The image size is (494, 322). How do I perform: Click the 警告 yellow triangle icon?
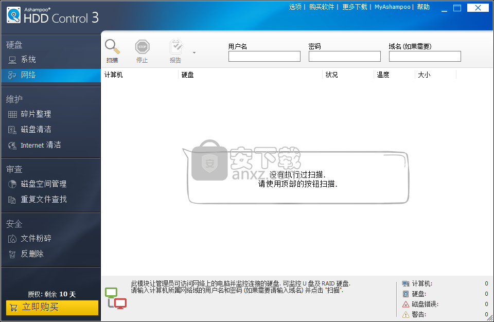click(406, 314)
